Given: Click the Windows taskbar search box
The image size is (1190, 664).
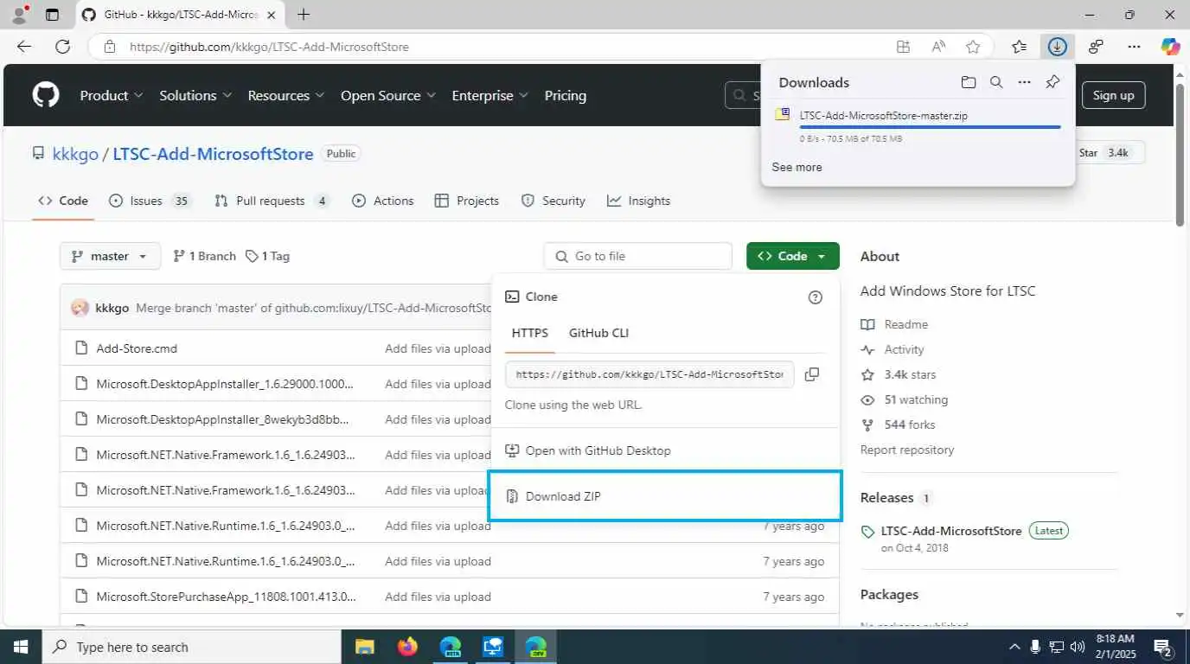Looking at the screenshot, I should [x=191, y=647].
